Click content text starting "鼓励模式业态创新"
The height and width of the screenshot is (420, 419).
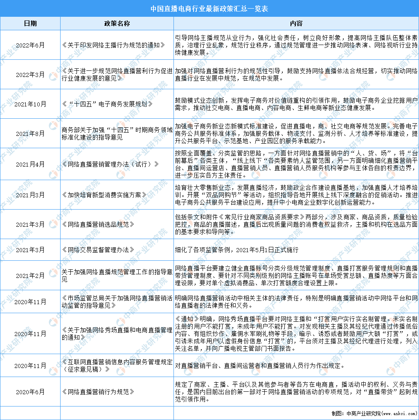tap(296, 104)
